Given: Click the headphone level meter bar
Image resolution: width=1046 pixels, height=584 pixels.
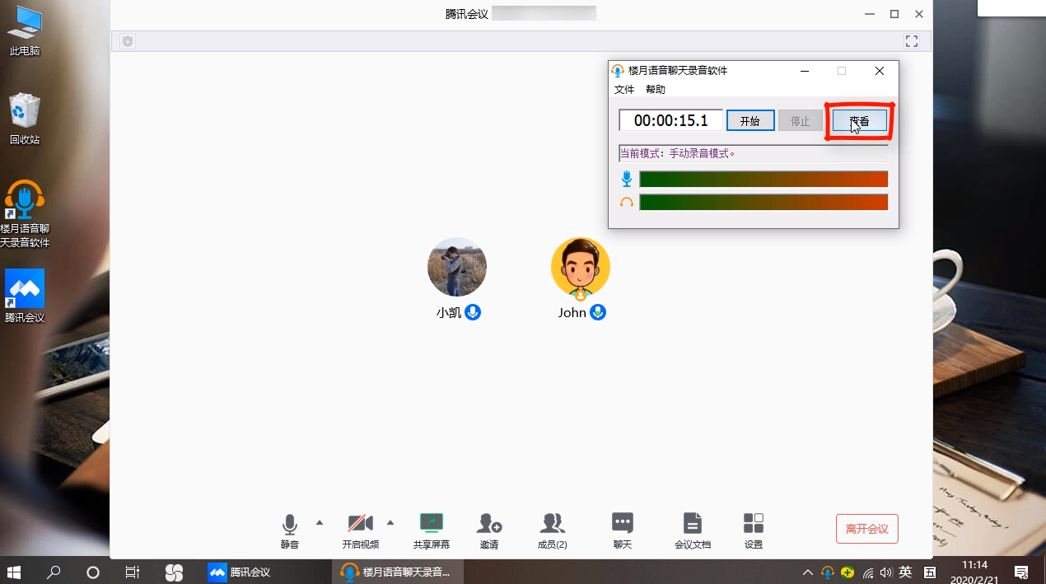Looking at the screenshot, I should [x=763, y=202].
